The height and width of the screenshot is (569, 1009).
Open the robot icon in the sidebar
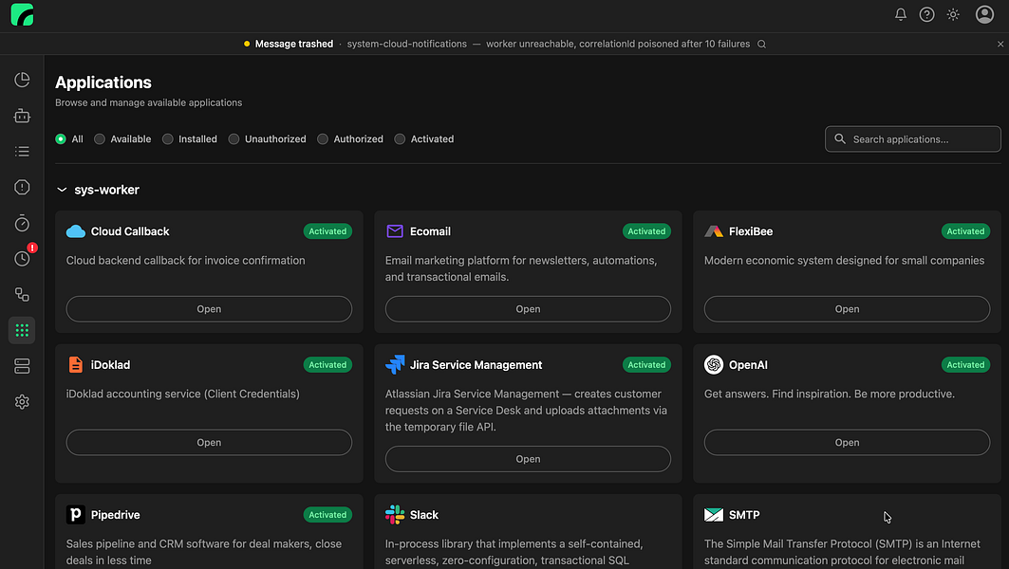pos(22,116)
